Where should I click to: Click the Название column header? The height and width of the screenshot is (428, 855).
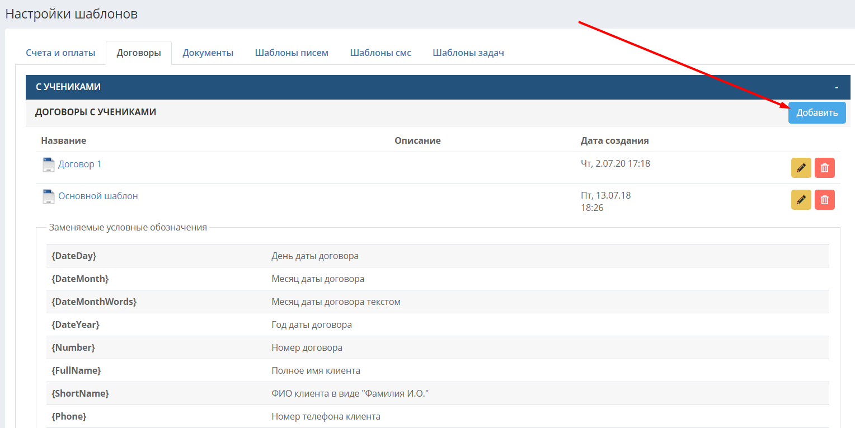point(64,140)
